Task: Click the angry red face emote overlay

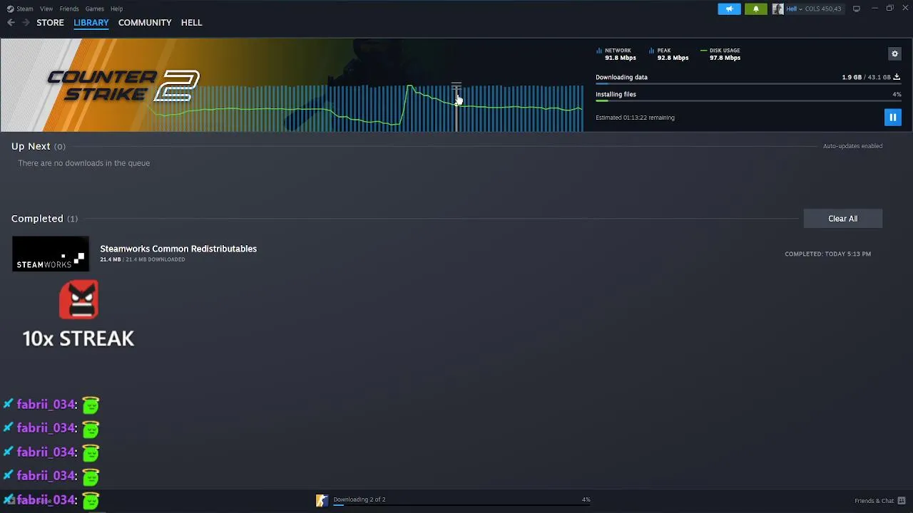Action: 78,299
